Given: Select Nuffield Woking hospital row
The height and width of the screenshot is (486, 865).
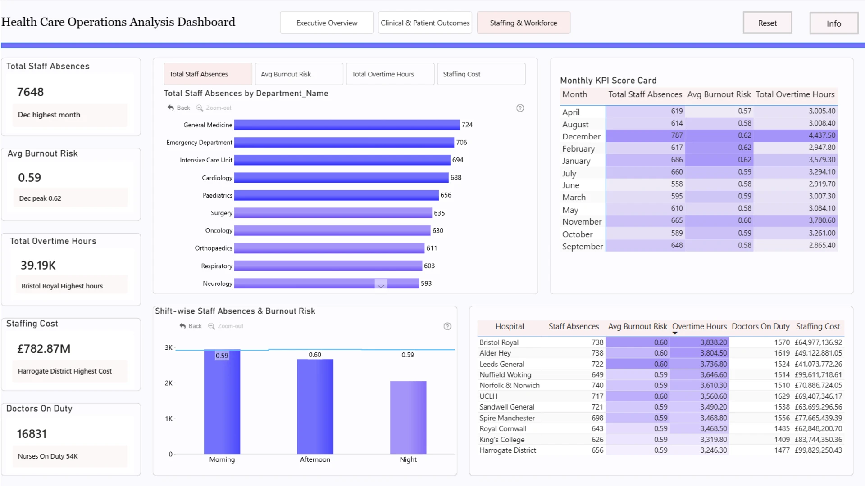Looking at the screenshot, I should click(660, 375).
